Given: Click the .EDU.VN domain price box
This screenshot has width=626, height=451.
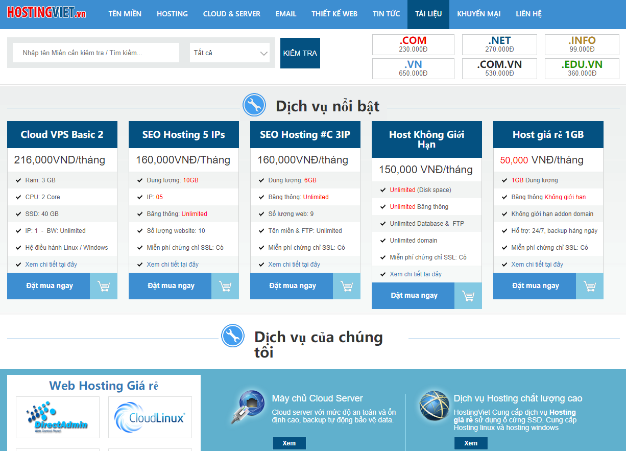Looking at the screenshot, I should [x=582, y=68].
